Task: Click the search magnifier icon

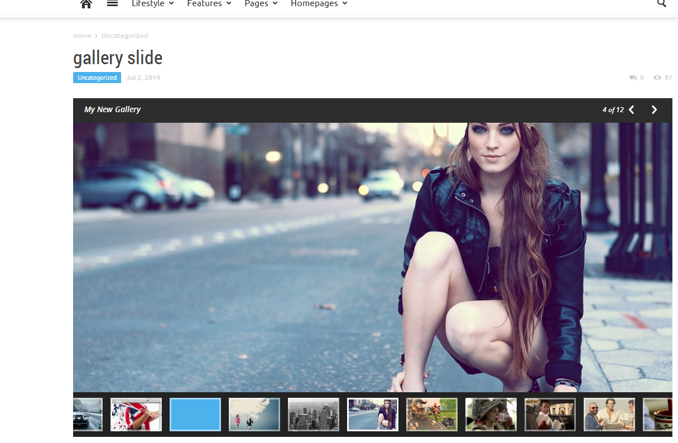Action: (x=662, y=3)
